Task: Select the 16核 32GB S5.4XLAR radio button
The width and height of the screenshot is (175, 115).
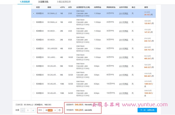Action: (x=34, y=84)
